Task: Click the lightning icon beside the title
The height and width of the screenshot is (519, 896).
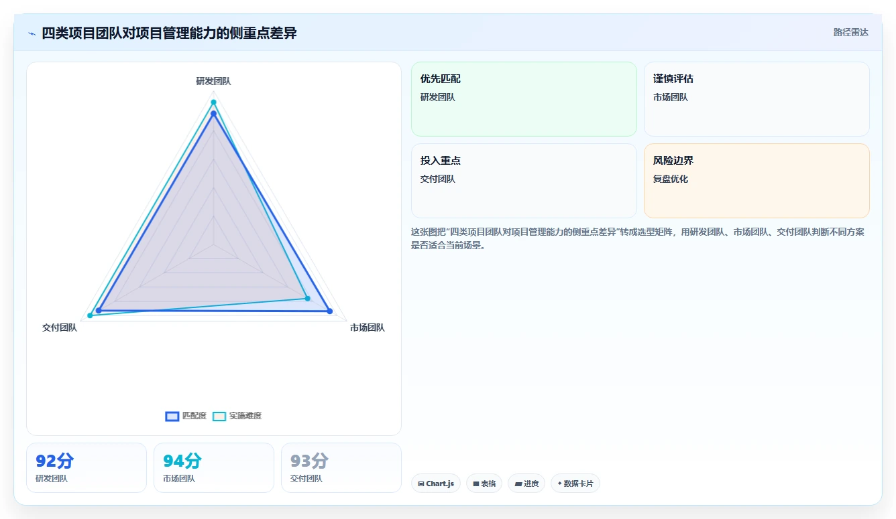Action: pyautogui.click(x=32, y=33)
